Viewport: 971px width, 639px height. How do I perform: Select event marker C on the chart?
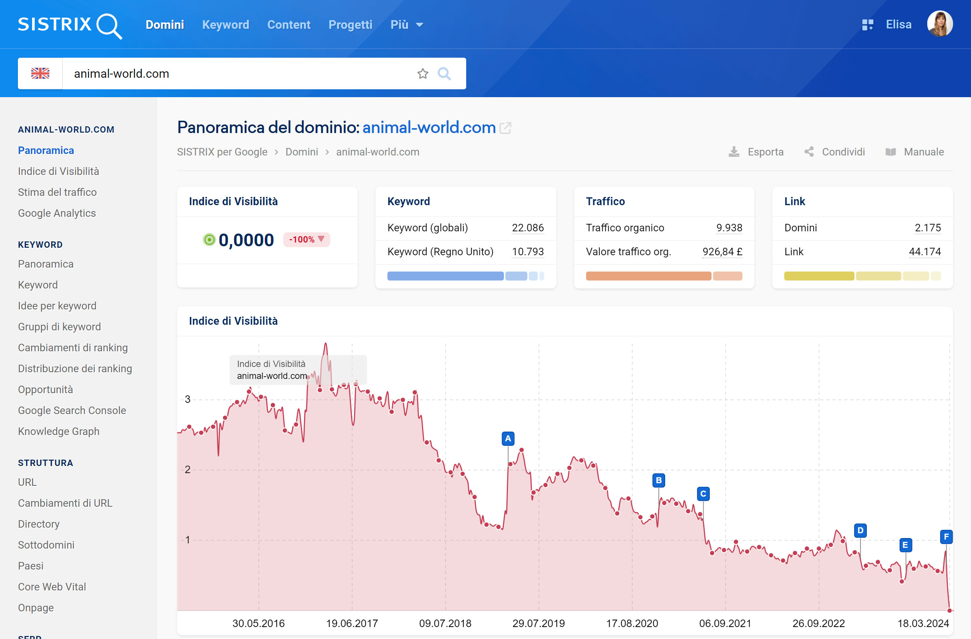tap(703, 494)
